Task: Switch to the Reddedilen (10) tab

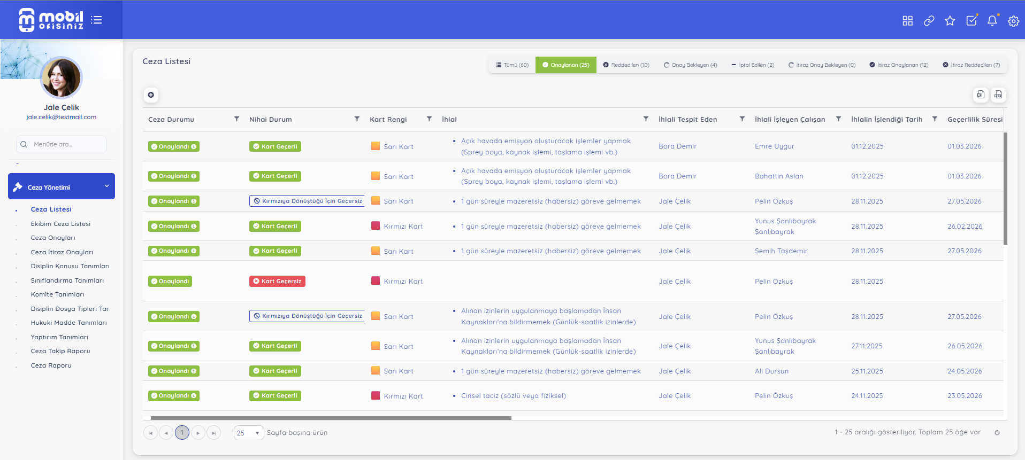Action: tap(626, 65)
